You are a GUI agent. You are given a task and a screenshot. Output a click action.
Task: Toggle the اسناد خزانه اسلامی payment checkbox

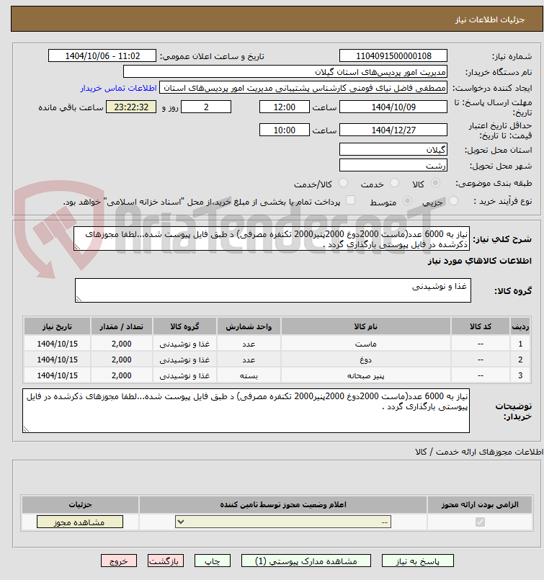350,200
